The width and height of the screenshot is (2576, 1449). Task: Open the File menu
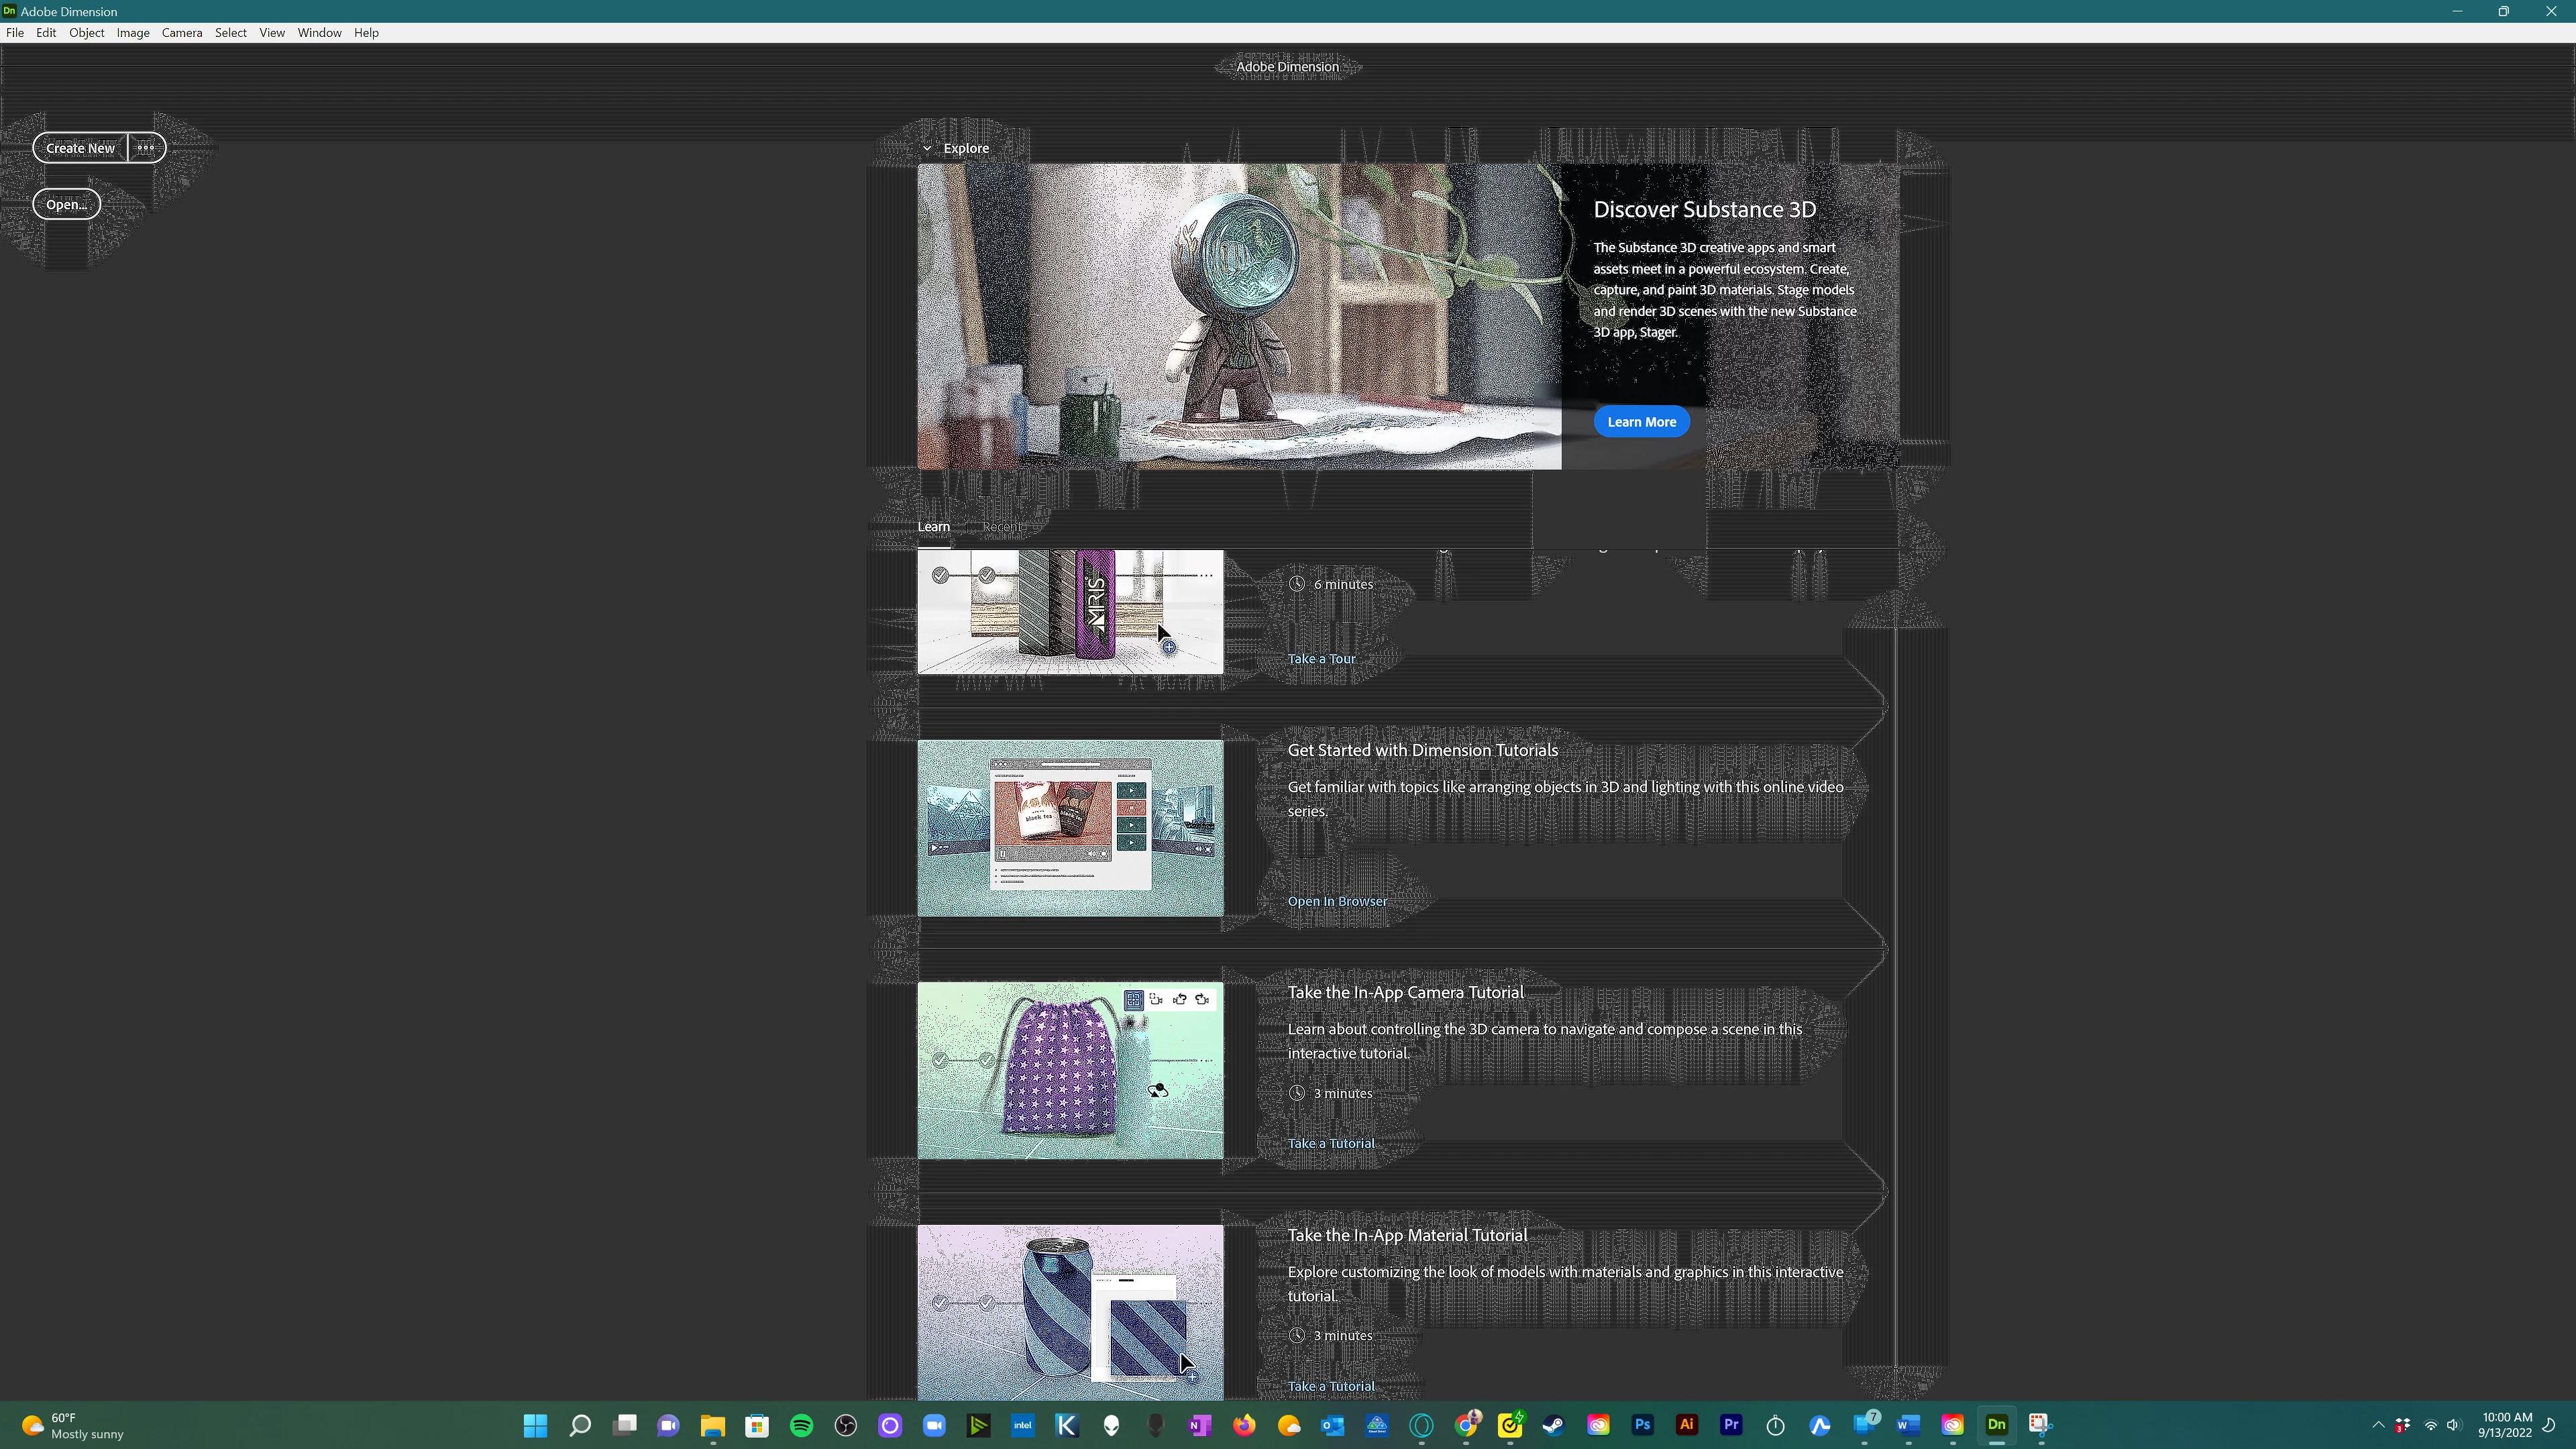(15, 33)
